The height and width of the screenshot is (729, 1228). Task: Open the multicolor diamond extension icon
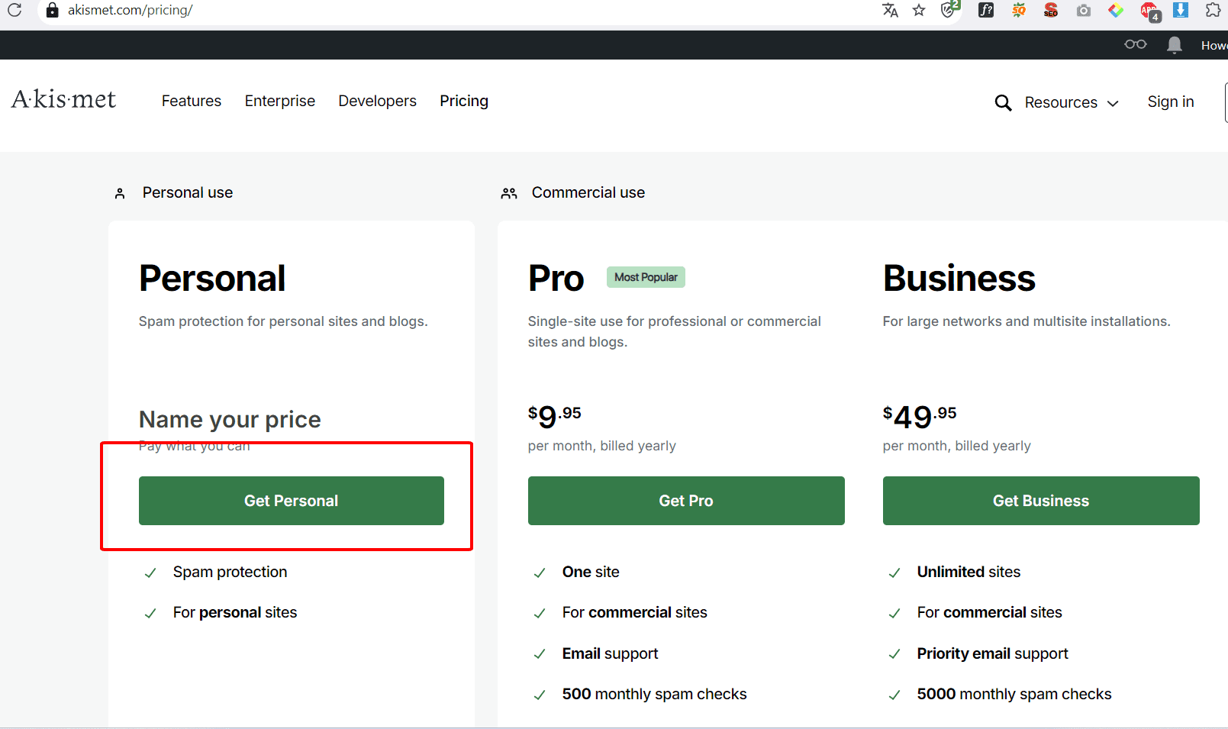(1116, 10)
